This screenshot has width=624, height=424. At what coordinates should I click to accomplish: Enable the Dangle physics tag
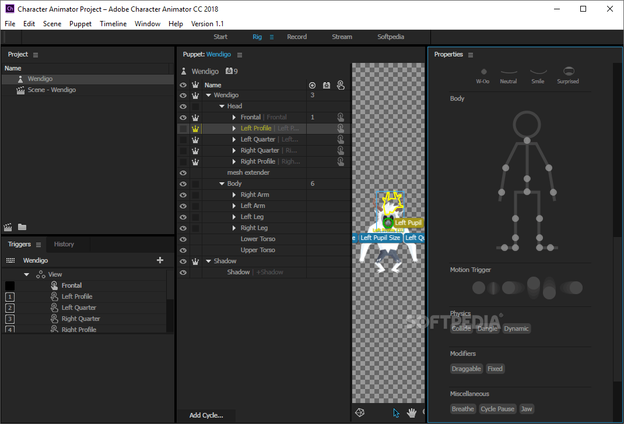coord(488,328)
